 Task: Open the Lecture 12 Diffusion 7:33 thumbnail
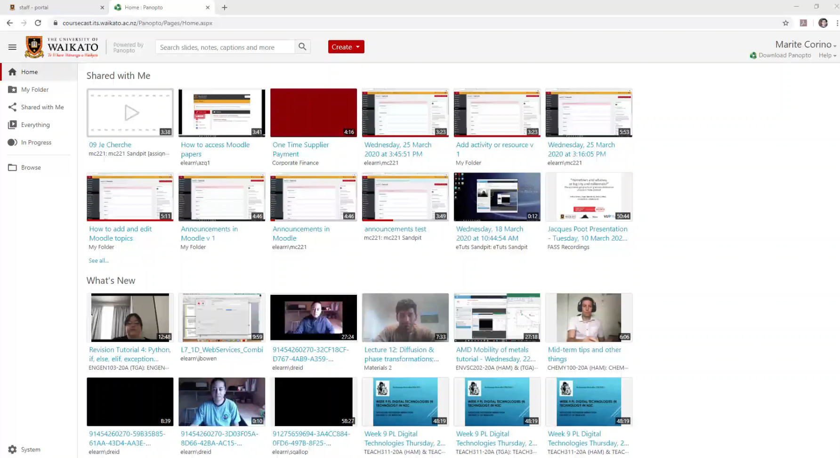coord(405,317)
